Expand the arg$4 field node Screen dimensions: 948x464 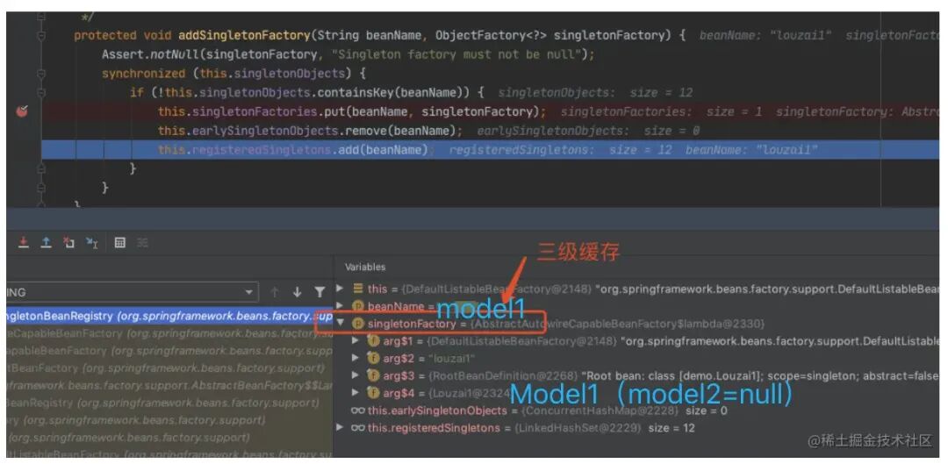355,393
